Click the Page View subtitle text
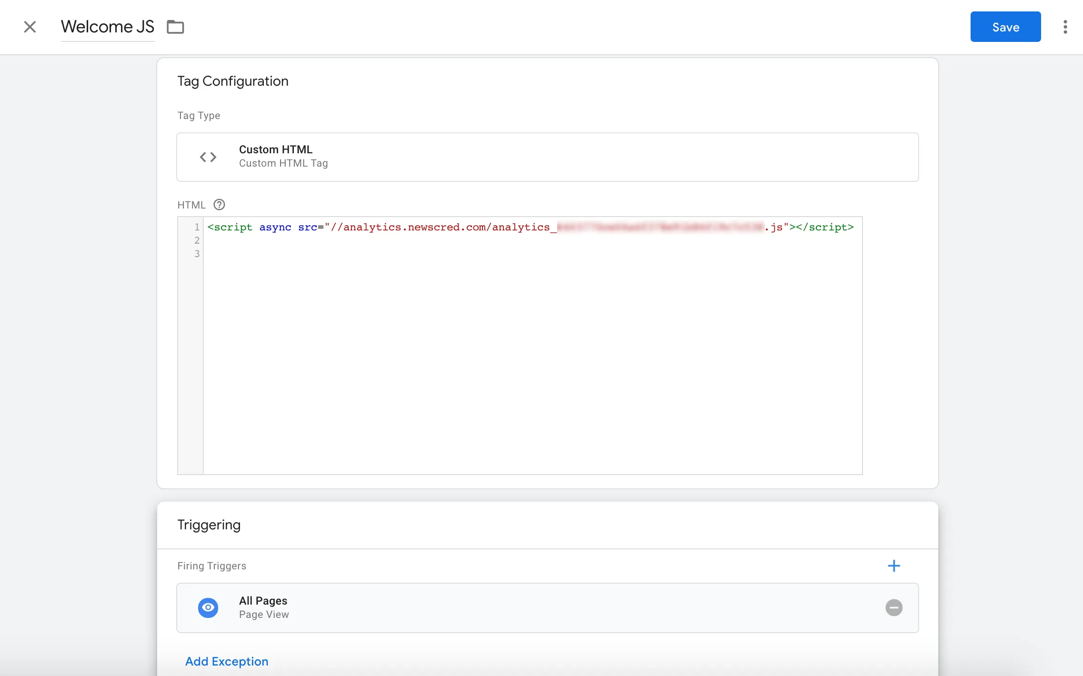The height and width of the screenshot is (676, 1083). pyautogui.click(x=264, y=615)
